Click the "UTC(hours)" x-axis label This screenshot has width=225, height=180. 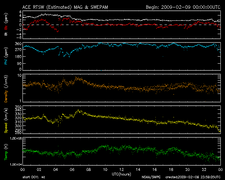121,174
